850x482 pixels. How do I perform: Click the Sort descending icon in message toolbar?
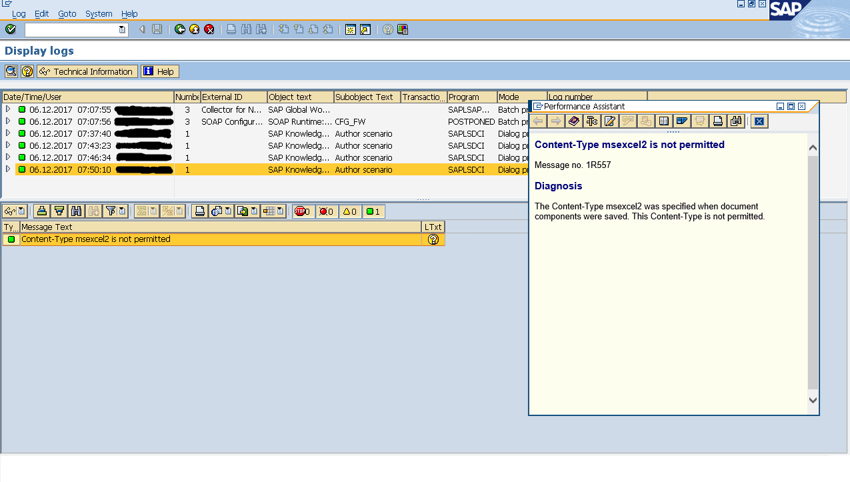point(59,211)
